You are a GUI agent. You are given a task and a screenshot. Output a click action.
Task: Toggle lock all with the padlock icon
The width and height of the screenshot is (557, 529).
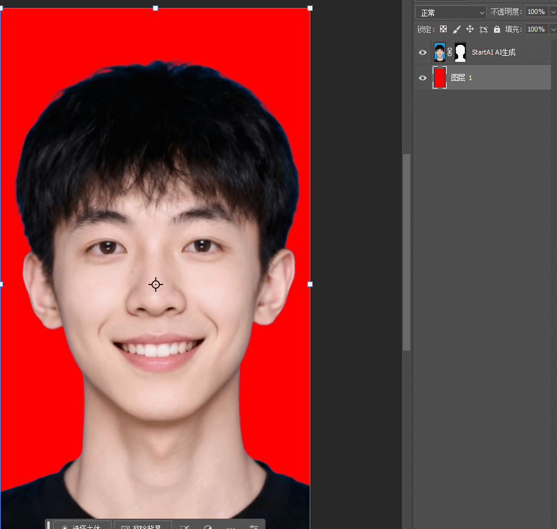(x=496, y=29)
